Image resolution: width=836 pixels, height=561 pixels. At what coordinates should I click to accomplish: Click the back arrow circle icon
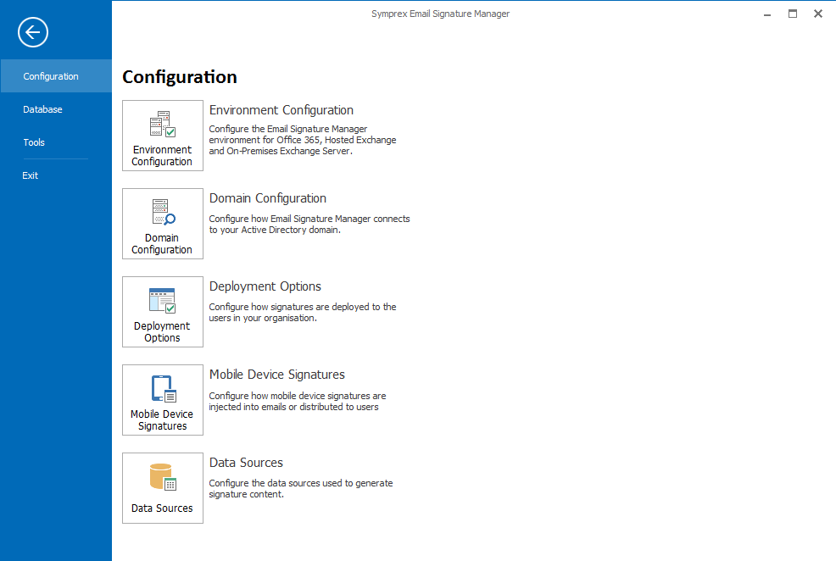point(33,32)
